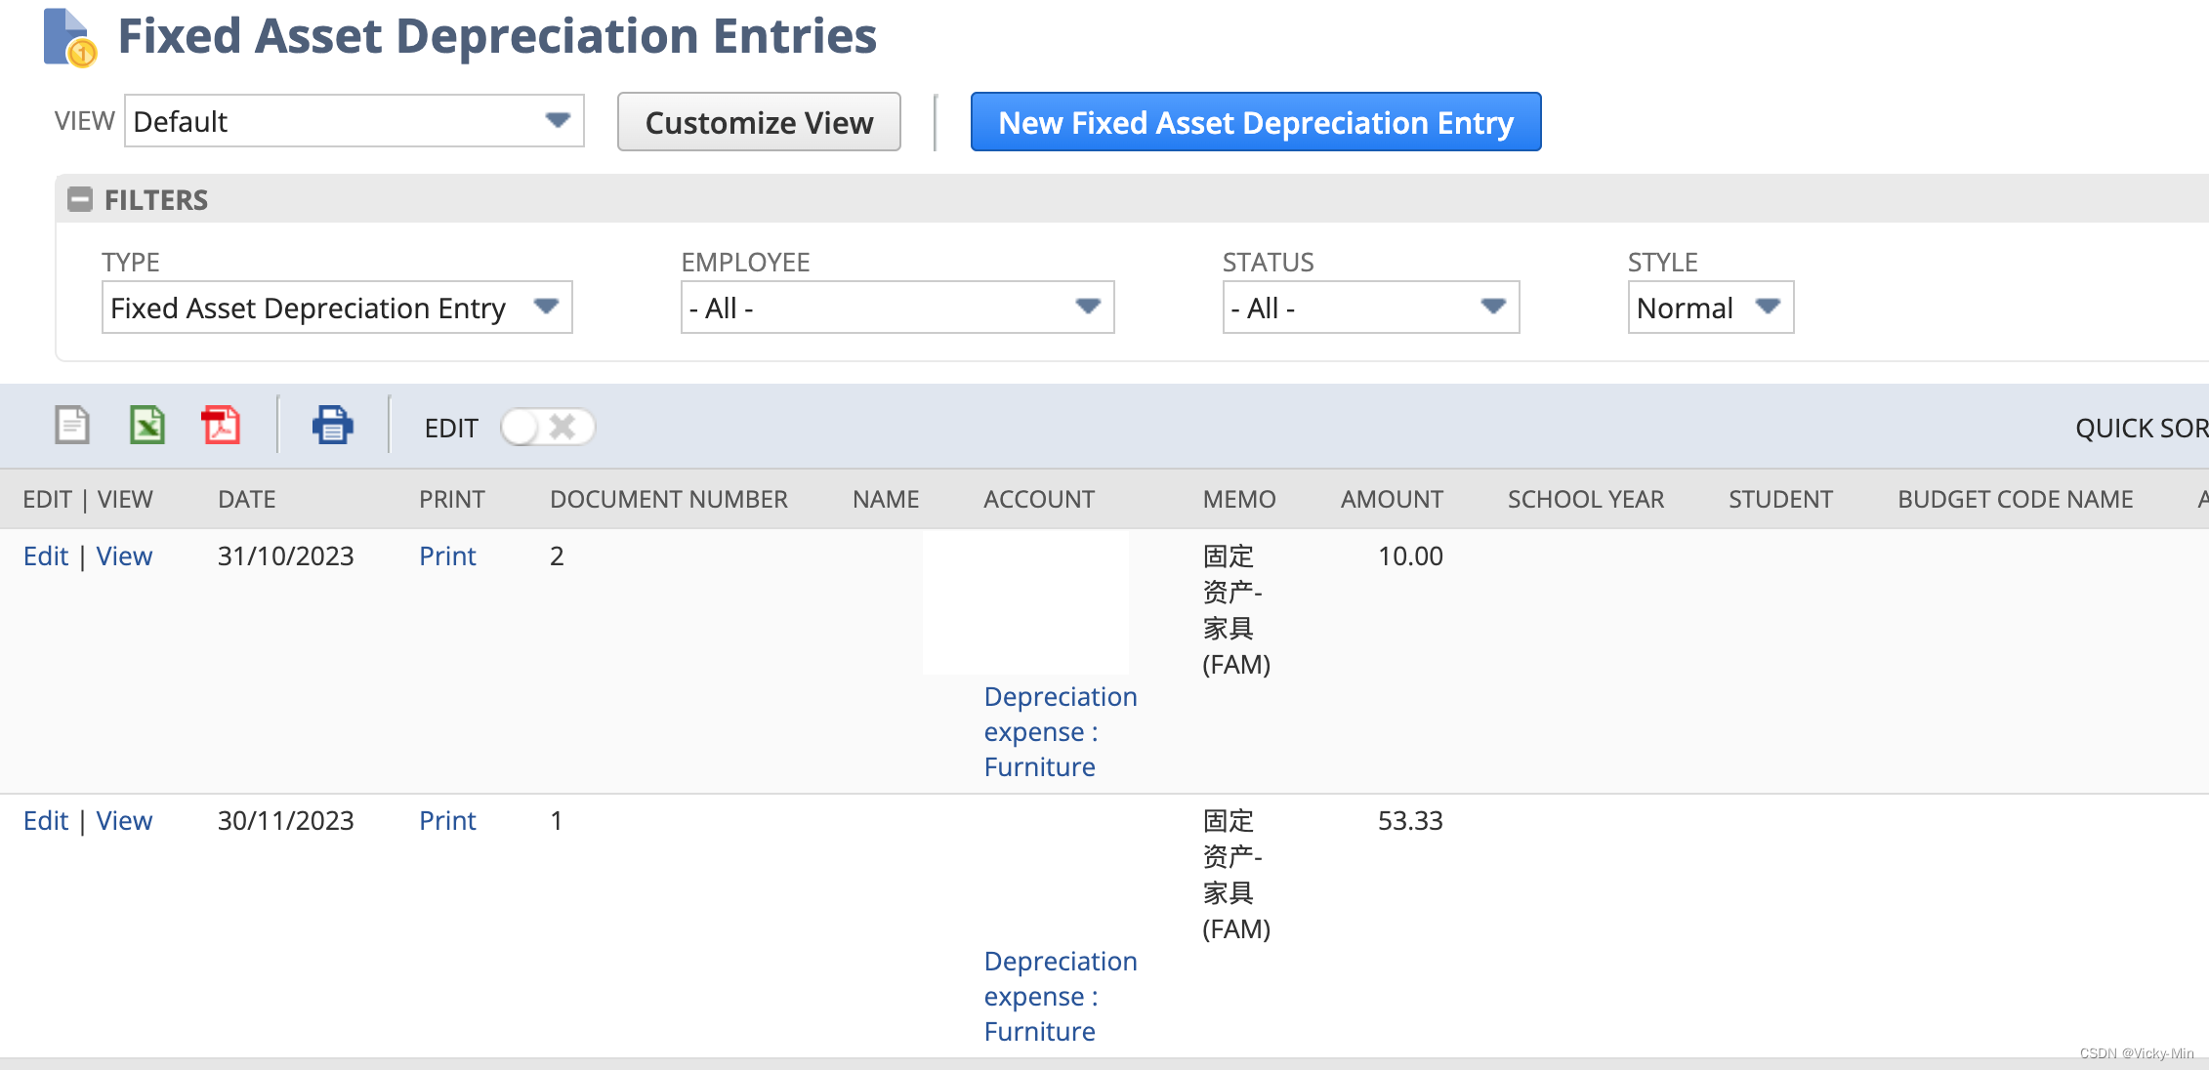Image resolution: width=2209 pixels, height=1070 pixels.
Task: Open the STATUS filter dropdown
Action: click(1370, 308)
